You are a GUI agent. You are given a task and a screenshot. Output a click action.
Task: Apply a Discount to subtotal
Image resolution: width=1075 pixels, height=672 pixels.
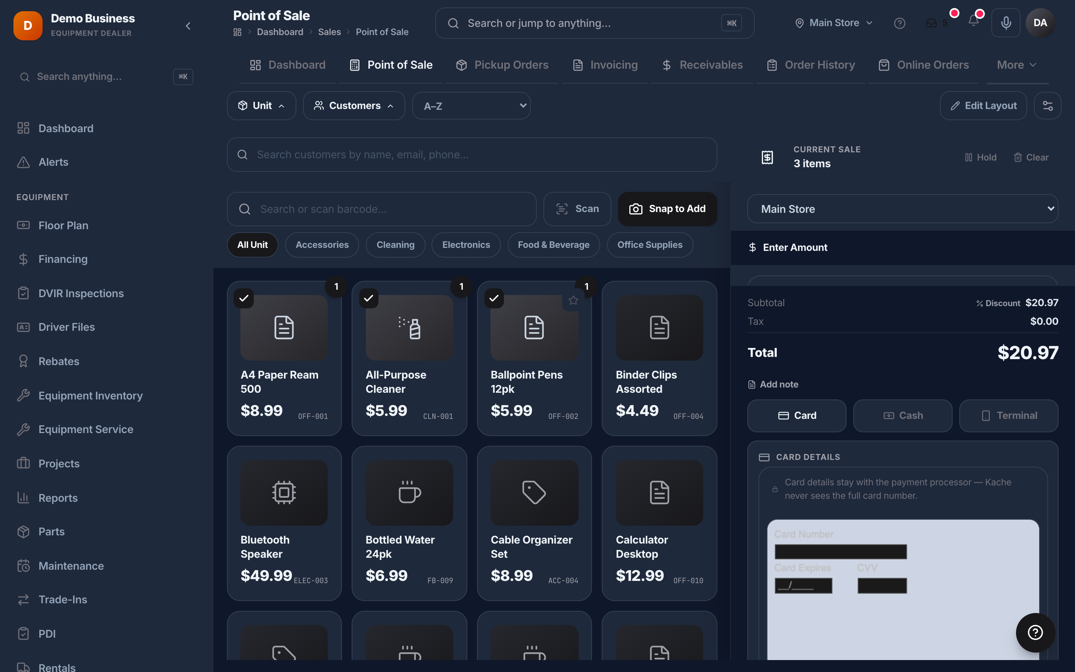pos(998,303)
